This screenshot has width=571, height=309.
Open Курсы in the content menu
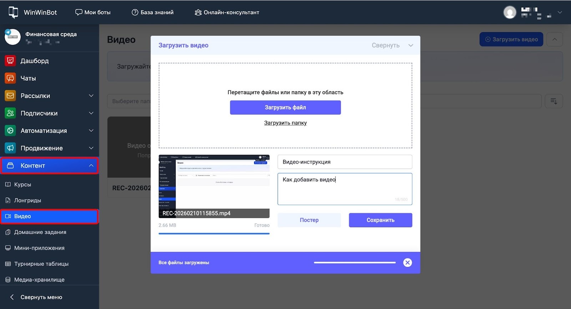coord(22,184)
